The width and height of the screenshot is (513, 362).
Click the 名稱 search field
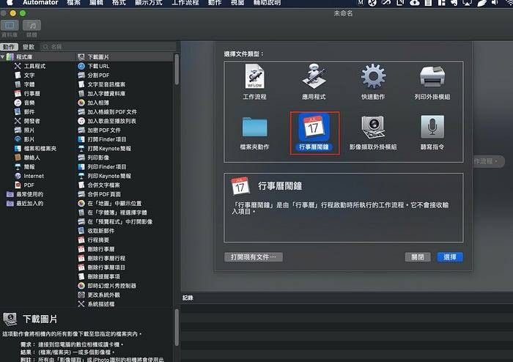point(108,47)
